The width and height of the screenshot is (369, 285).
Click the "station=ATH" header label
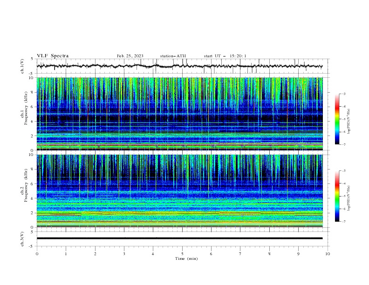(x=173, y=56)
